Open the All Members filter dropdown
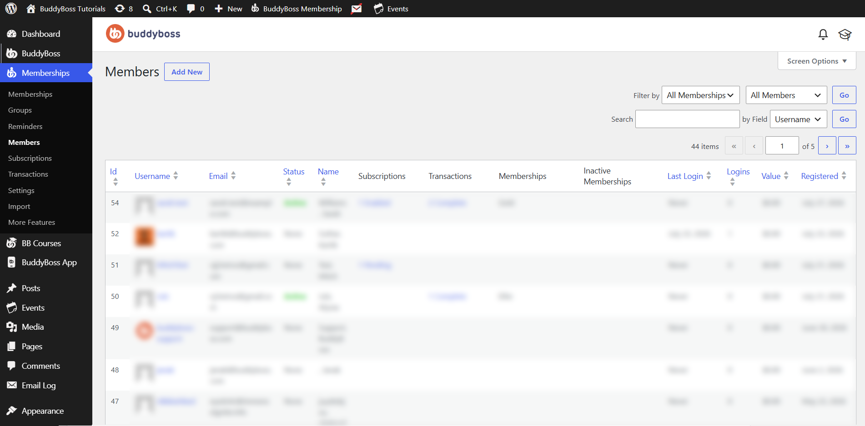 [x=786, y=95]
